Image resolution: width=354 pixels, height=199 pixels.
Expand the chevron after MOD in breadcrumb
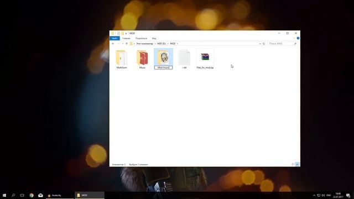click(178, 44)
